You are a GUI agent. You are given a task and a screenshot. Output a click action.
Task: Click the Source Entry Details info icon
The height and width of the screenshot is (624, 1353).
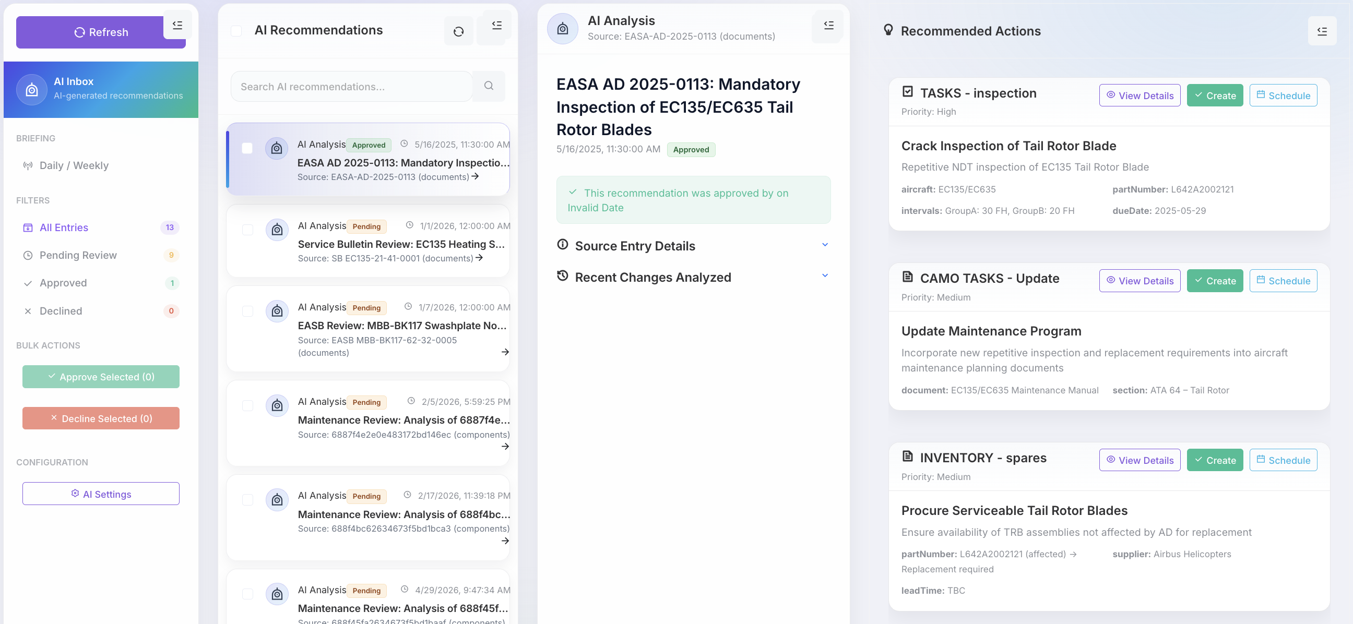(x=563, y=245)
